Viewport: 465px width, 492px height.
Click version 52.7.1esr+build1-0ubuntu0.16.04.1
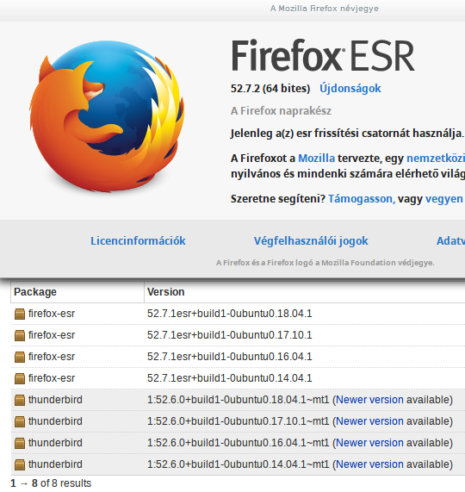(x=230, y=357)
